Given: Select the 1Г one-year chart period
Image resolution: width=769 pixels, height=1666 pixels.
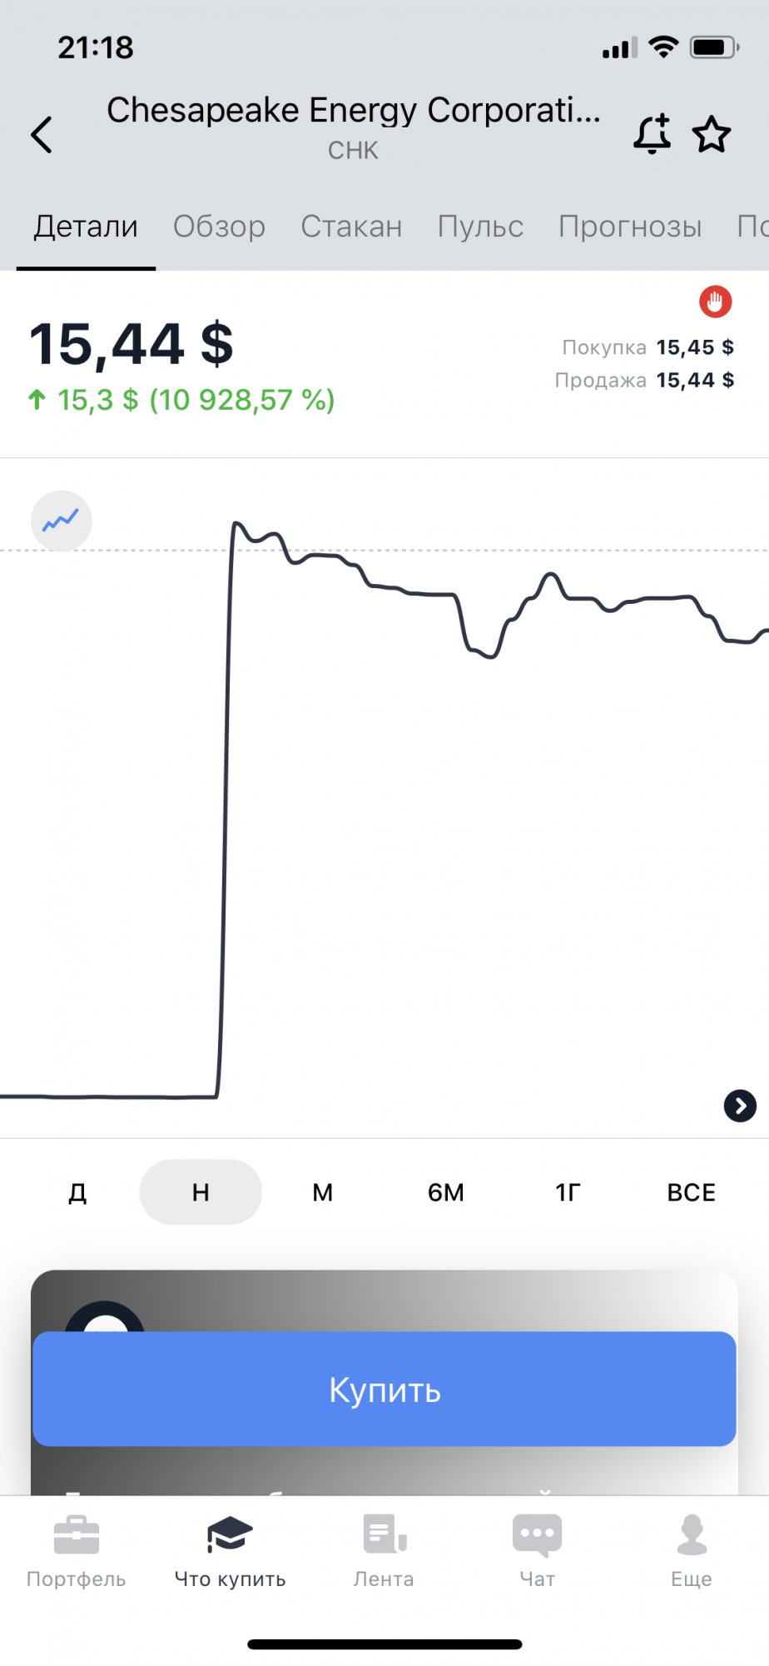Looking at the screenshot, I should tap(568, 1192).
